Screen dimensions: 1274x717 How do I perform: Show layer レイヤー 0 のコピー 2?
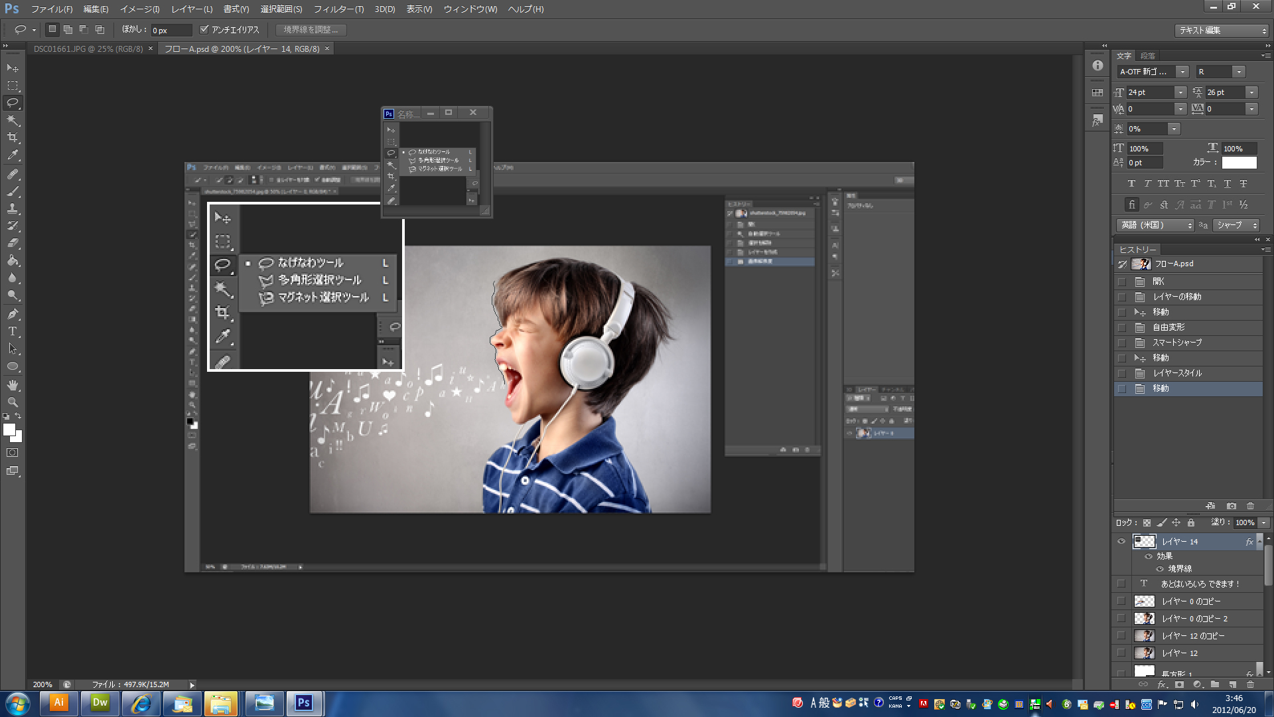click(x=1121, y=619)
